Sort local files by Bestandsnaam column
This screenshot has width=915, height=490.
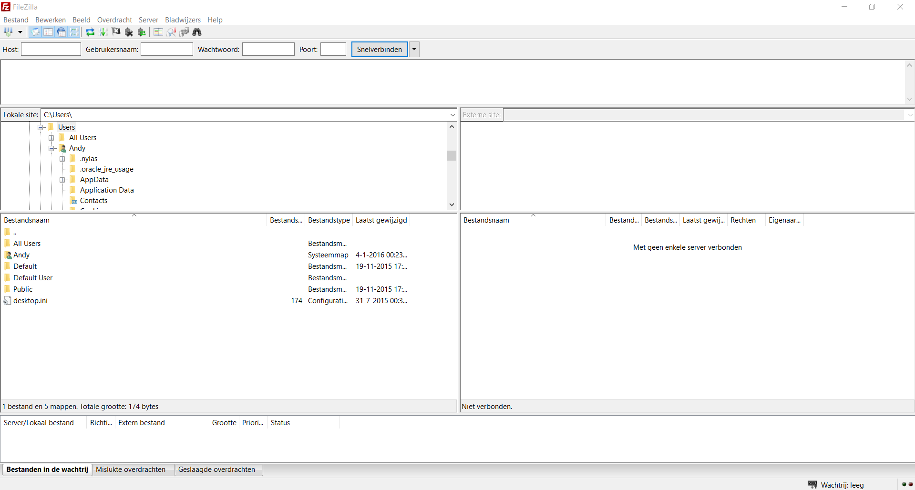[x=134, y=220]
